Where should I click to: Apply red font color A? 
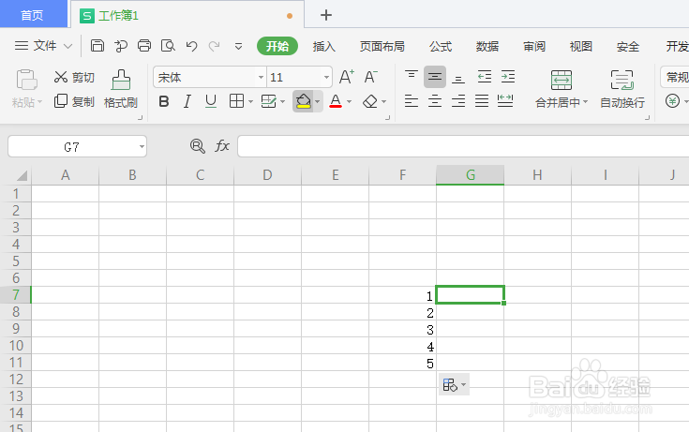point(336,101)
